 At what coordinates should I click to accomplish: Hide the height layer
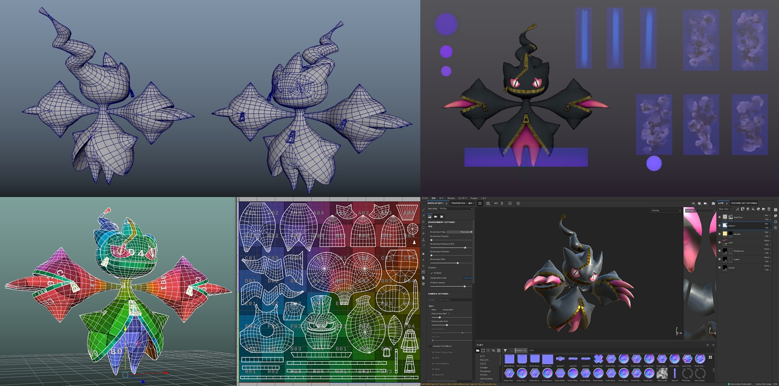720,259
